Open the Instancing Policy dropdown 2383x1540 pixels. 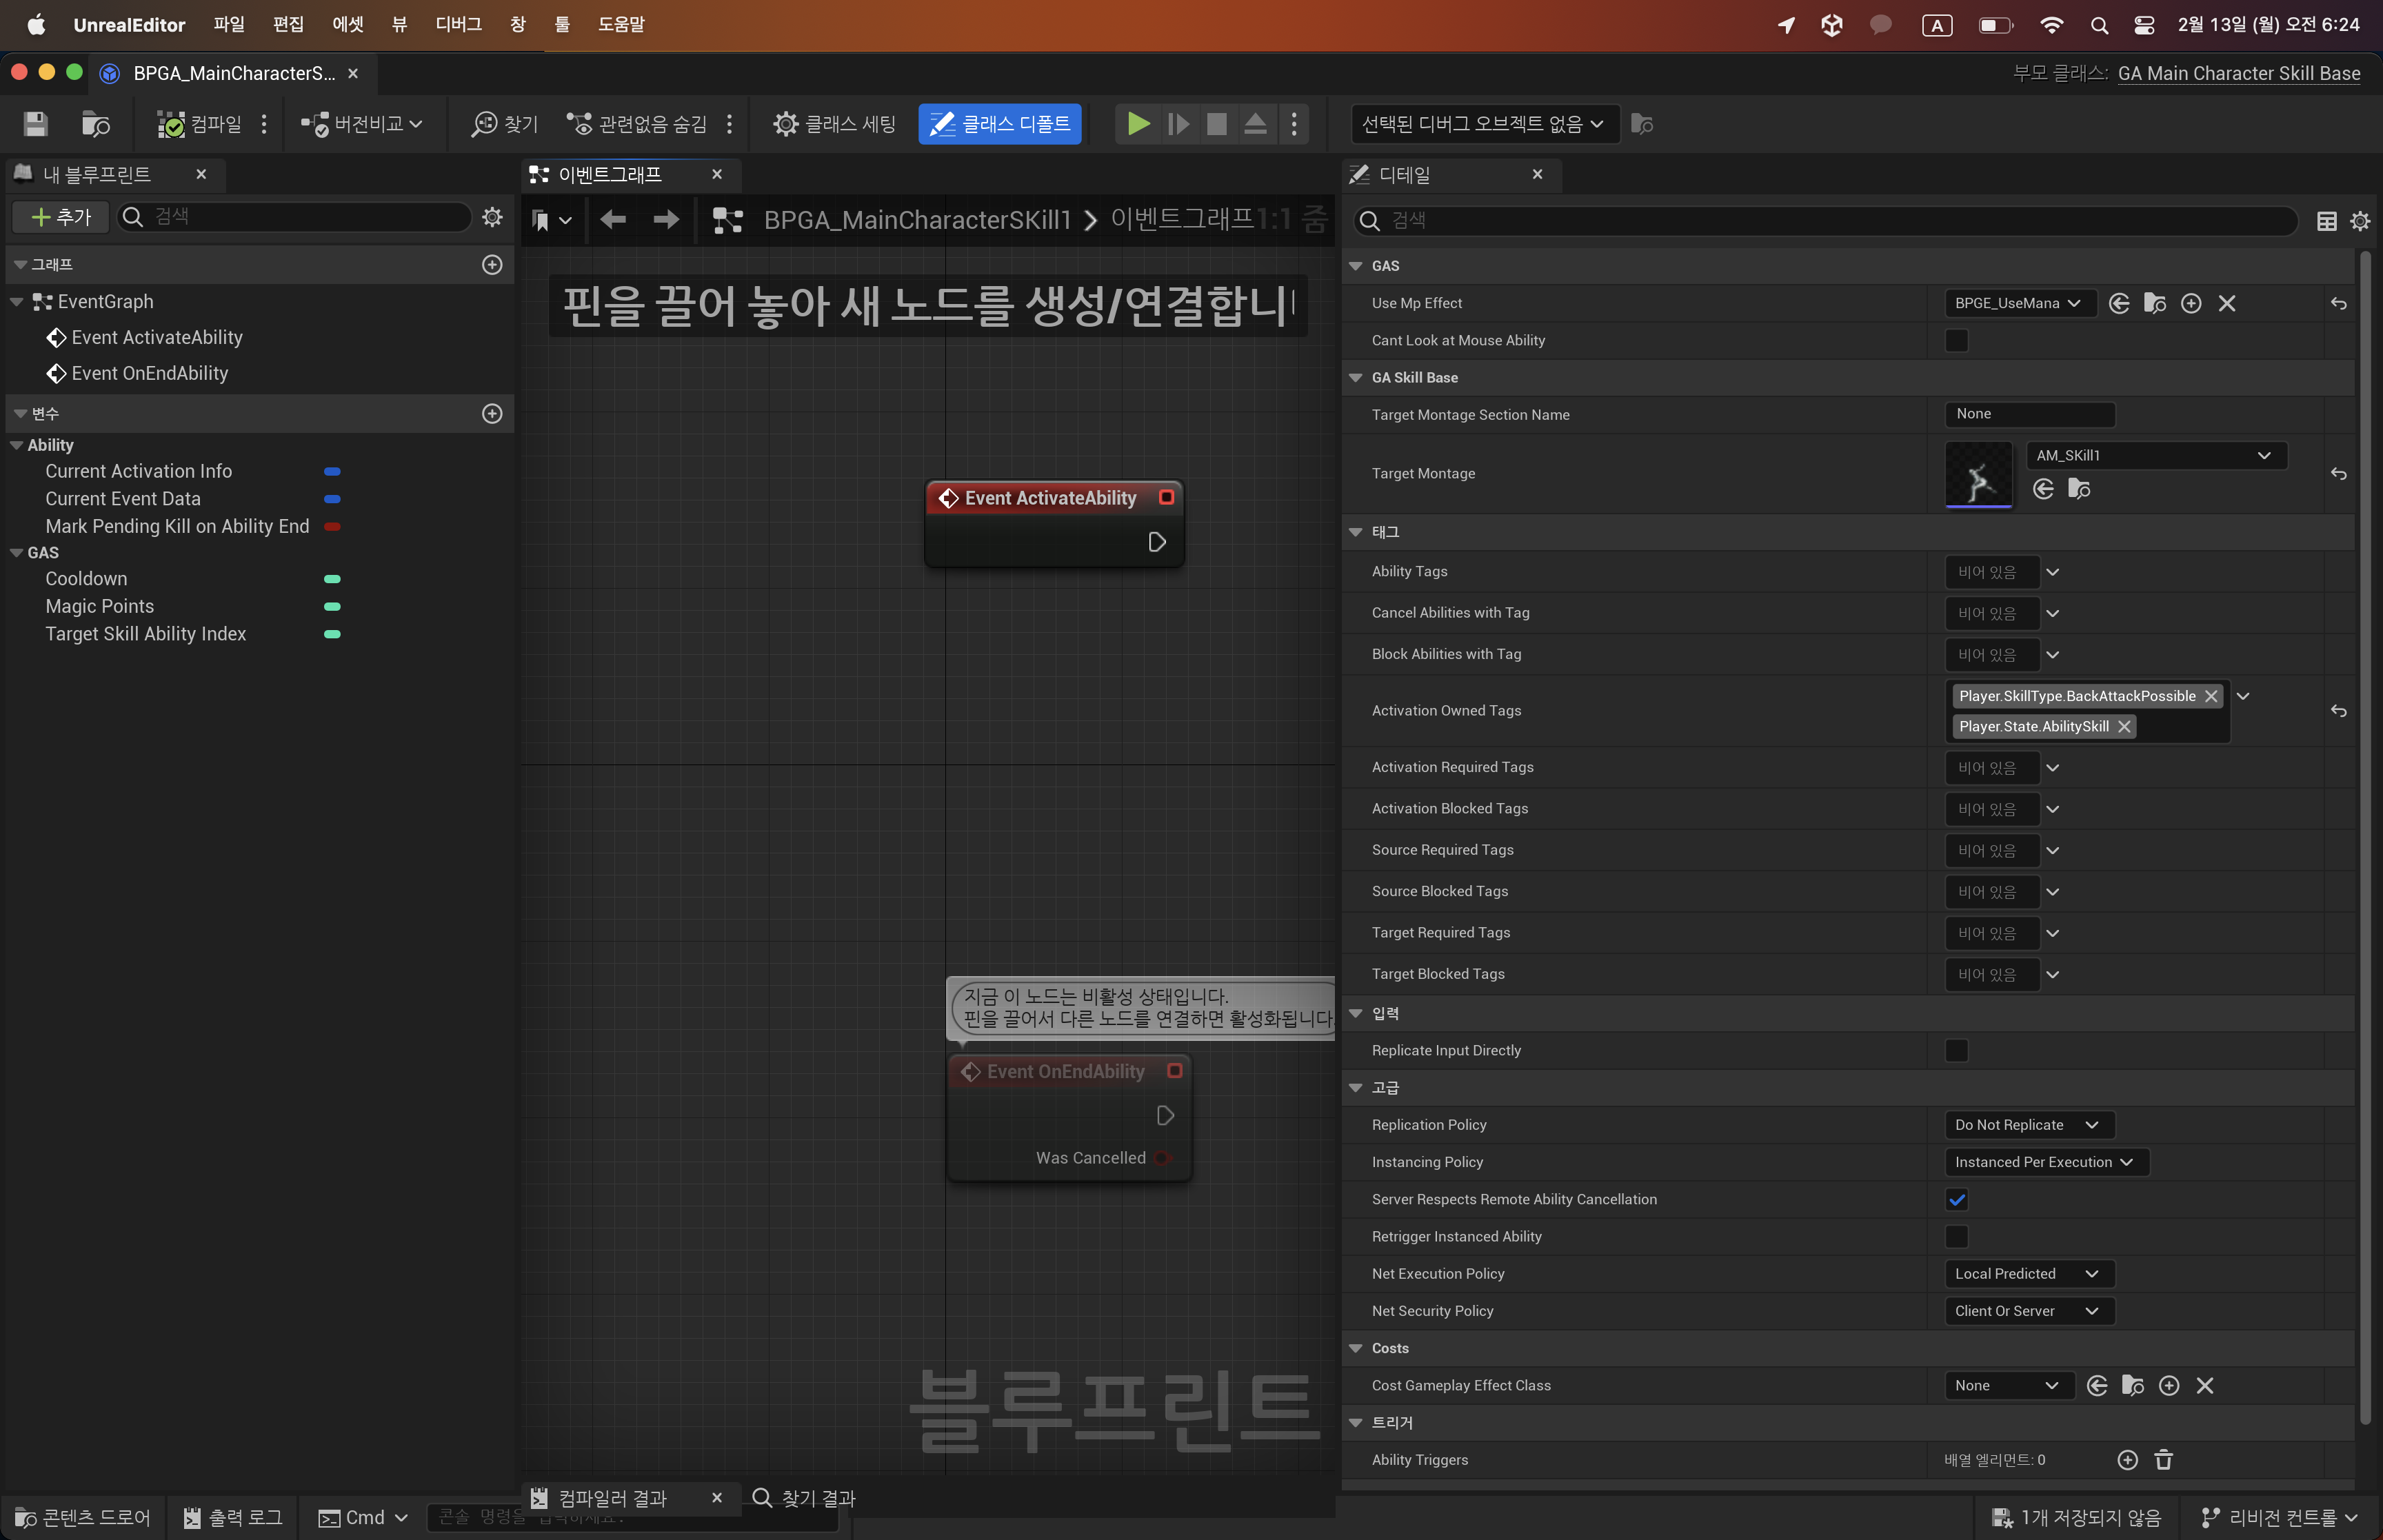2044,1162
